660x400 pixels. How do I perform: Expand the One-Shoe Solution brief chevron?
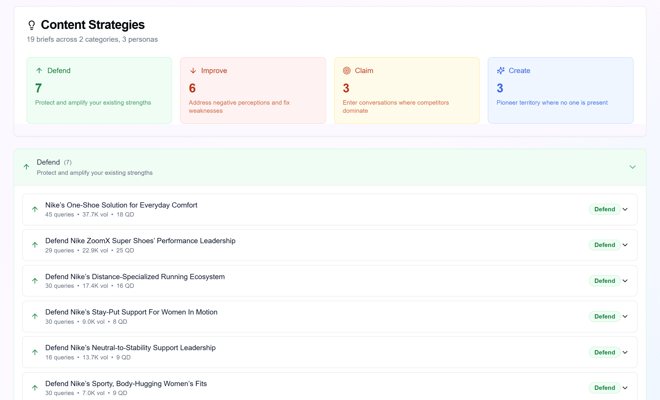[625, 209]
